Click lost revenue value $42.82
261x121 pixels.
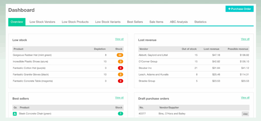click(216, 62)
